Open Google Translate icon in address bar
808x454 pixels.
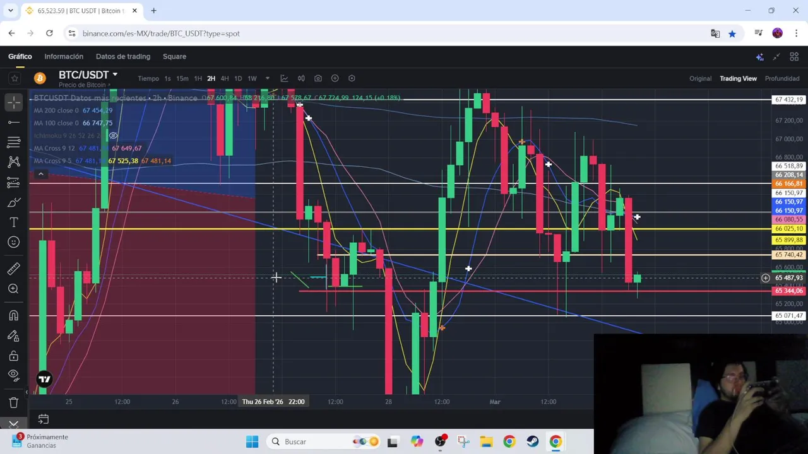click(715, 33)
